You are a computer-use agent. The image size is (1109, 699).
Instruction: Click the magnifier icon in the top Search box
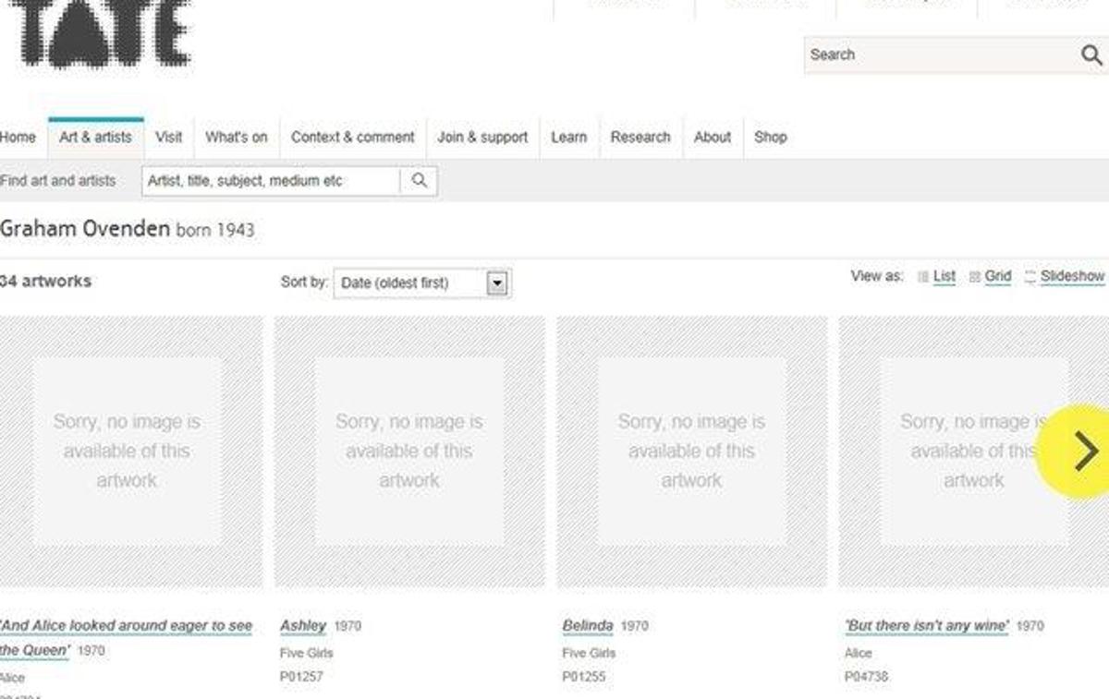tap(1091, 55)
